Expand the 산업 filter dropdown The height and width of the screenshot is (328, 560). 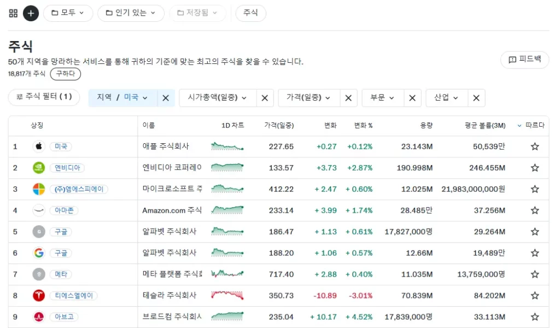click(x=446, y=98)
